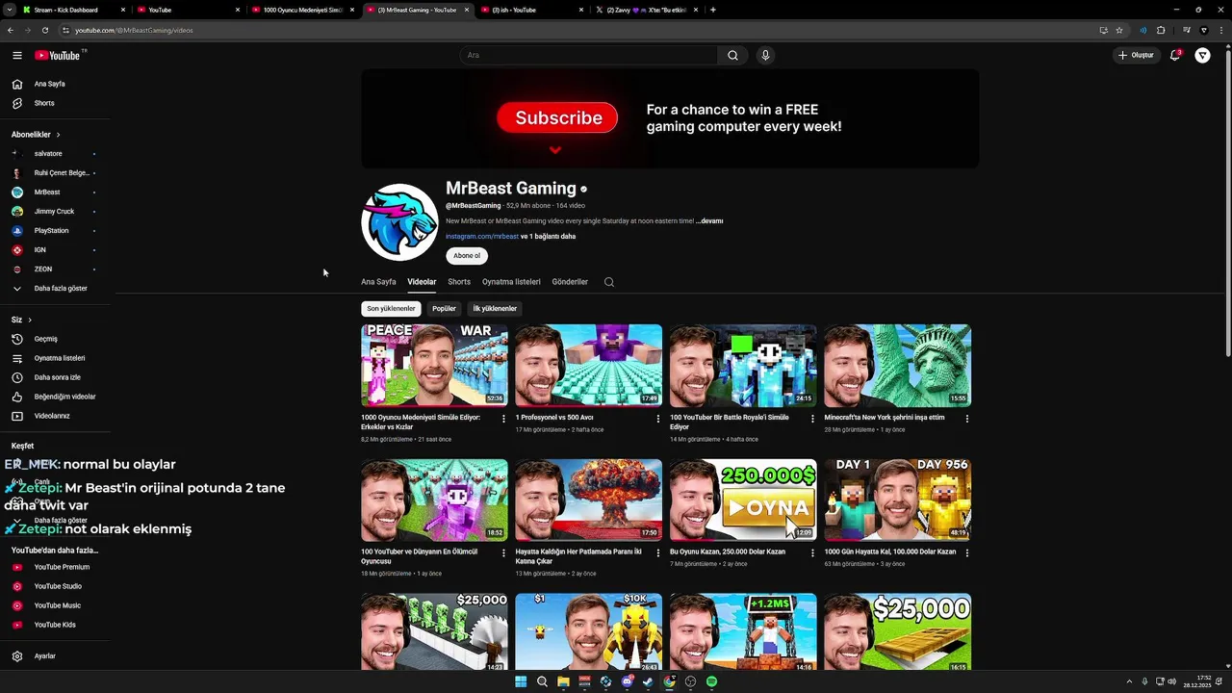
Task: Open the Peace vs War video thumbnail
Action: [434, 366]
